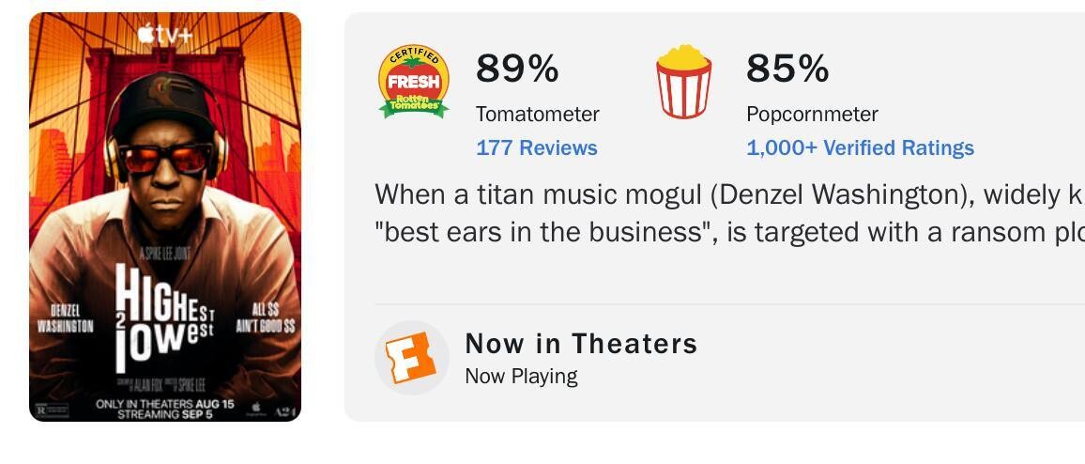Select the Popcornmeter label

[812, 114]
